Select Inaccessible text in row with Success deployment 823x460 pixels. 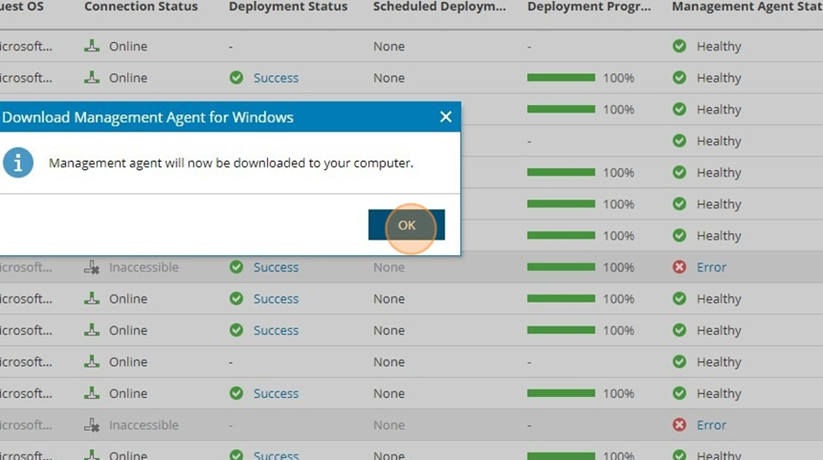tap(144, 267)
